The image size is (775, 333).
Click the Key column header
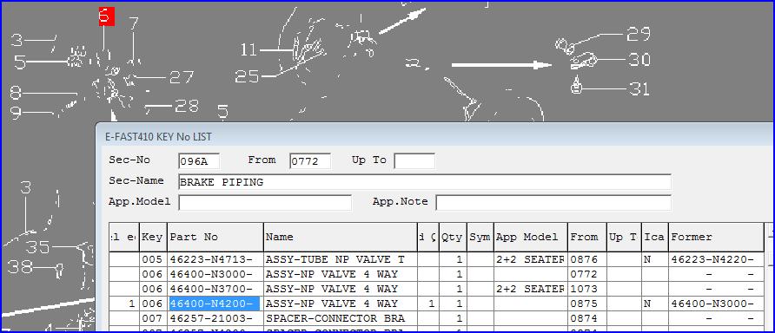(x=153, y=238)
